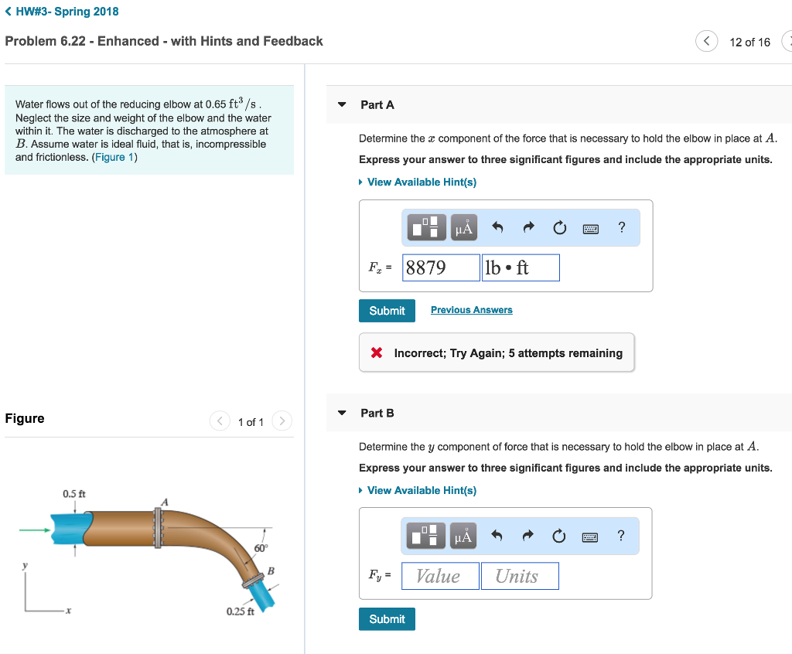Open the symbols (μÅ) menu in Part A
The height and width of the screenshot is (654, 792).
coord(463,227)
